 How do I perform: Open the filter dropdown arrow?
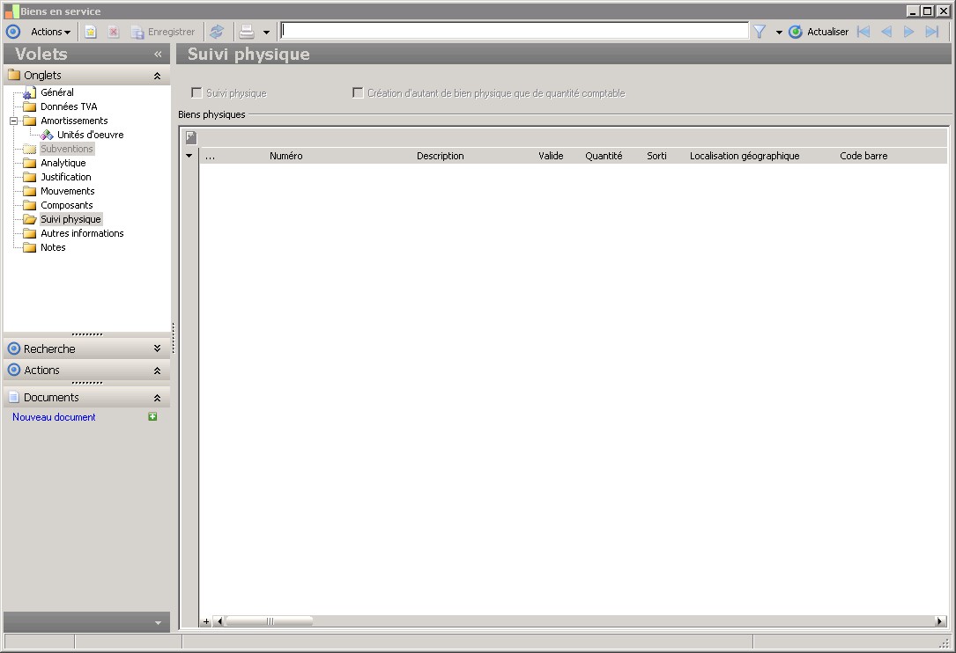(779, 33)
